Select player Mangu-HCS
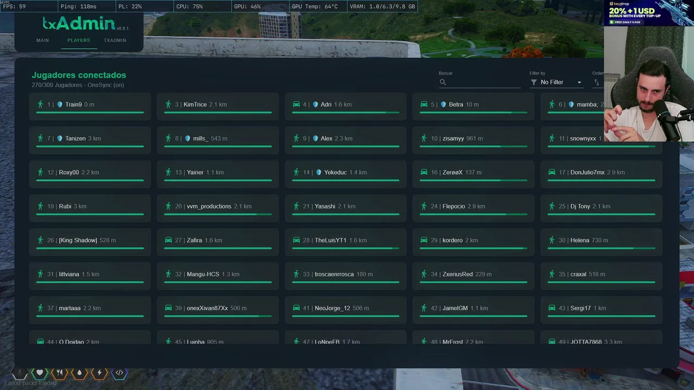694x390 pixels. [x=218, y=276]
